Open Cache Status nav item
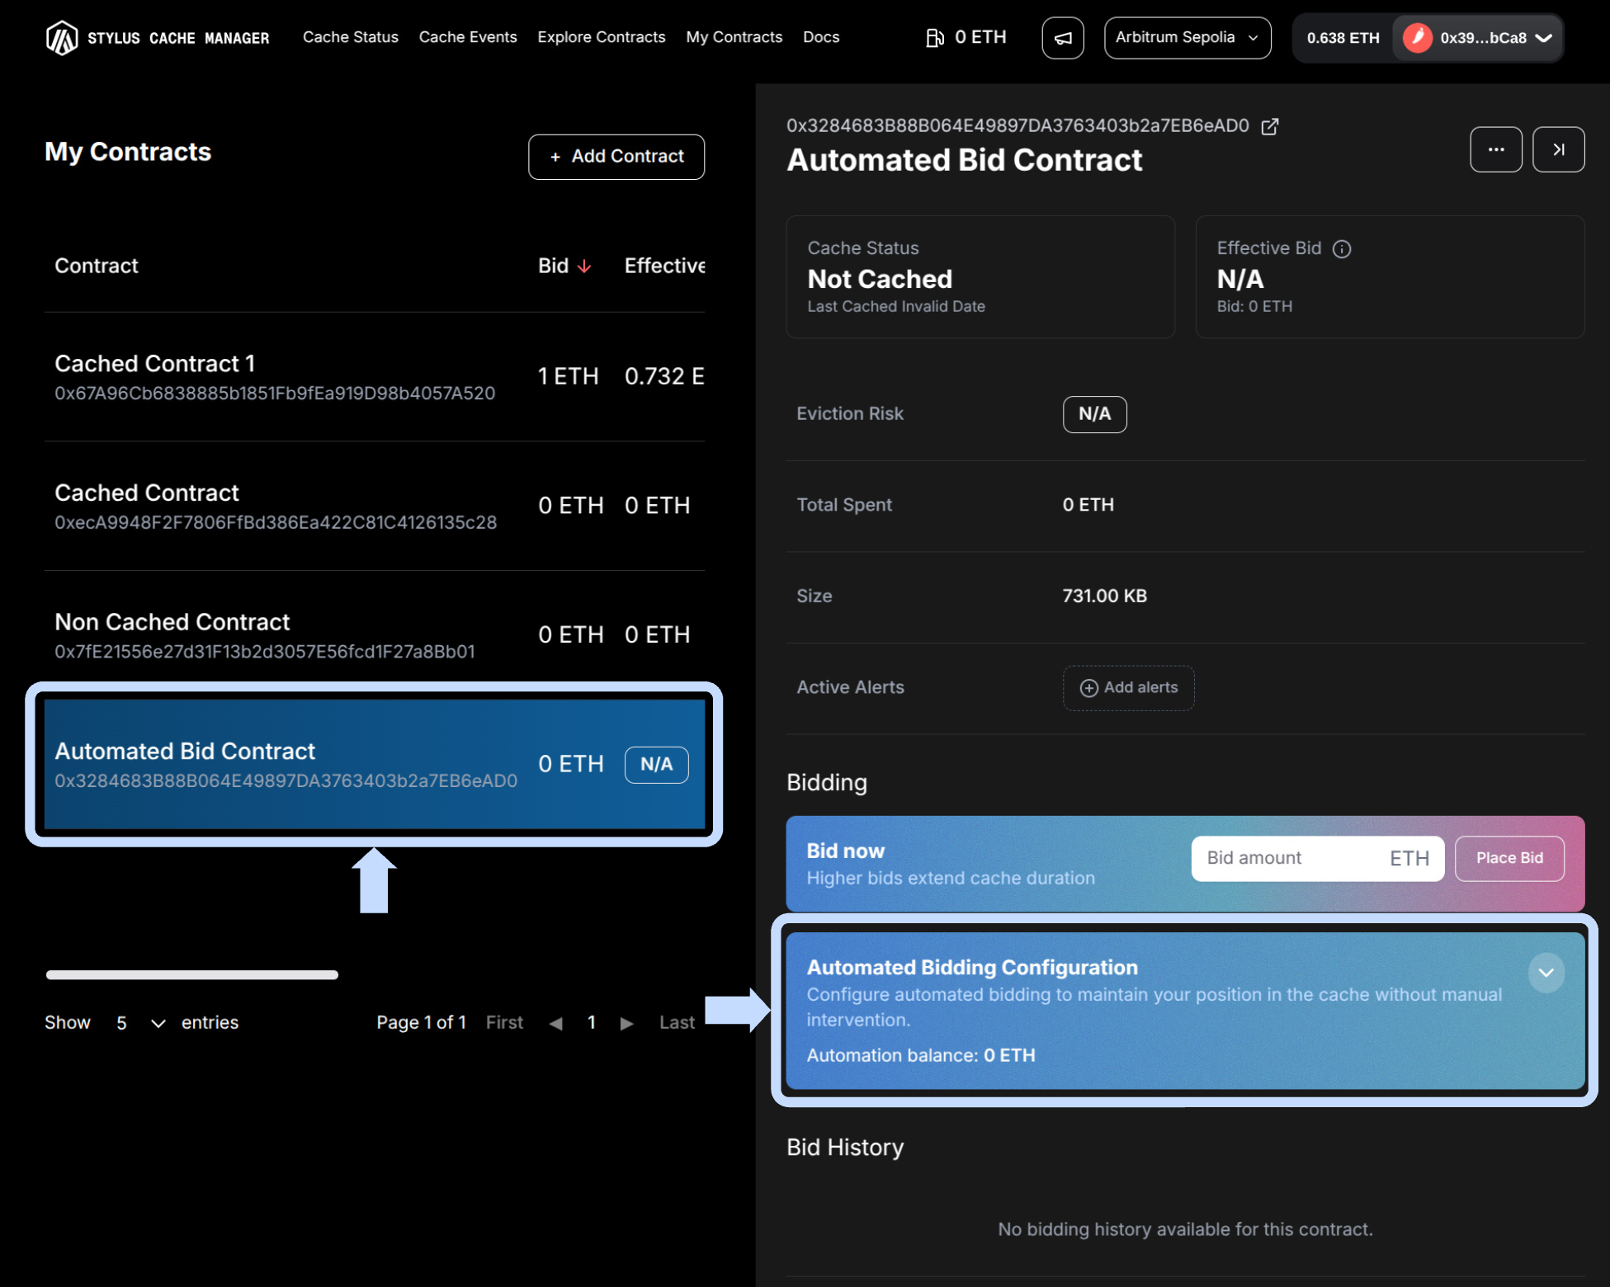 click(351, 37)
